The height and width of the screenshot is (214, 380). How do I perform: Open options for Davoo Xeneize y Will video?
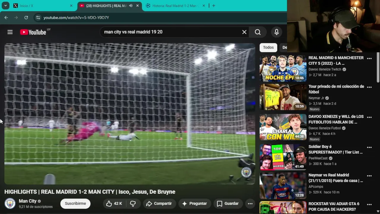coord(369,117)
